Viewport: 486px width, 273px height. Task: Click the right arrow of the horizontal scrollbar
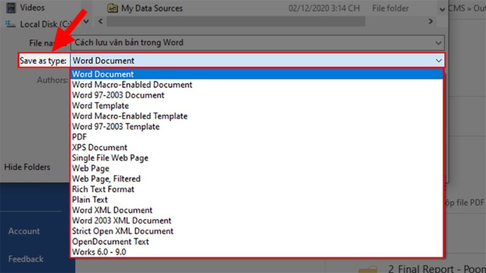430,21
